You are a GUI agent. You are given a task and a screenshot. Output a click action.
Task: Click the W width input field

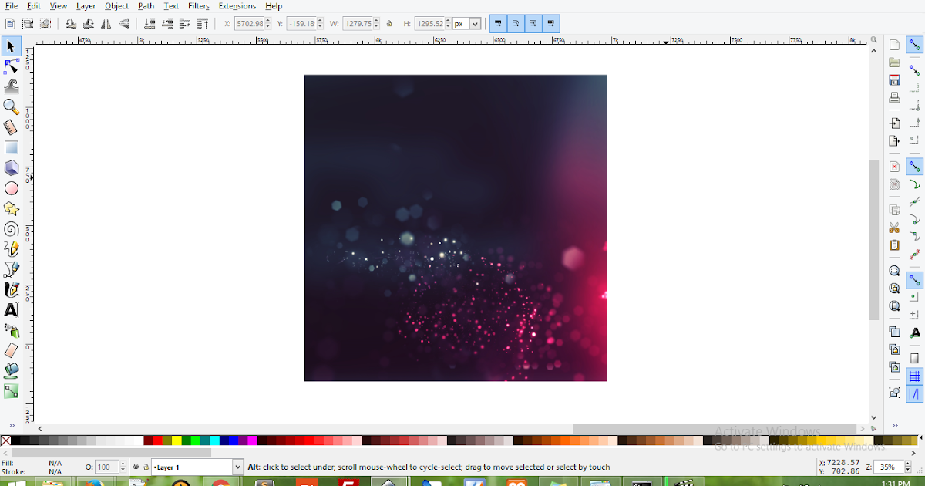tap(358, 24)
